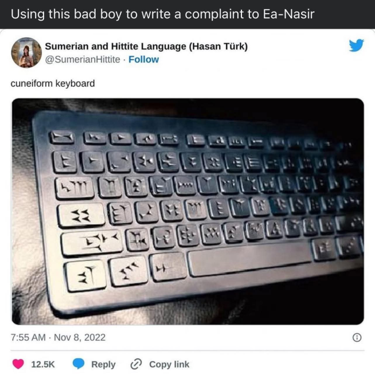Click the Reply button text
The width and height of the screenshot is (375, 374).
pyautogui.click(x=103, y=364)
